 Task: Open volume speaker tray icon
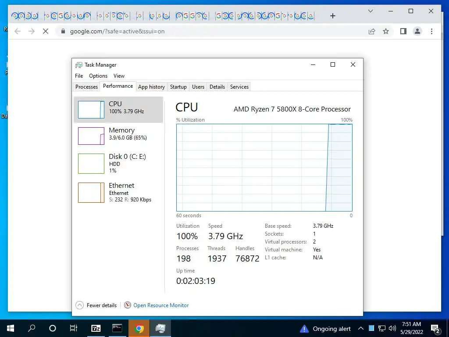[392, 328]
